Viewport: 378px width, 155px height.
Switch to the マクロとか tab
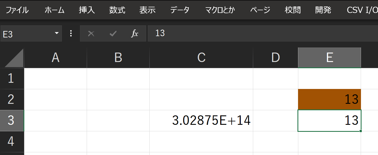point(220,10)
